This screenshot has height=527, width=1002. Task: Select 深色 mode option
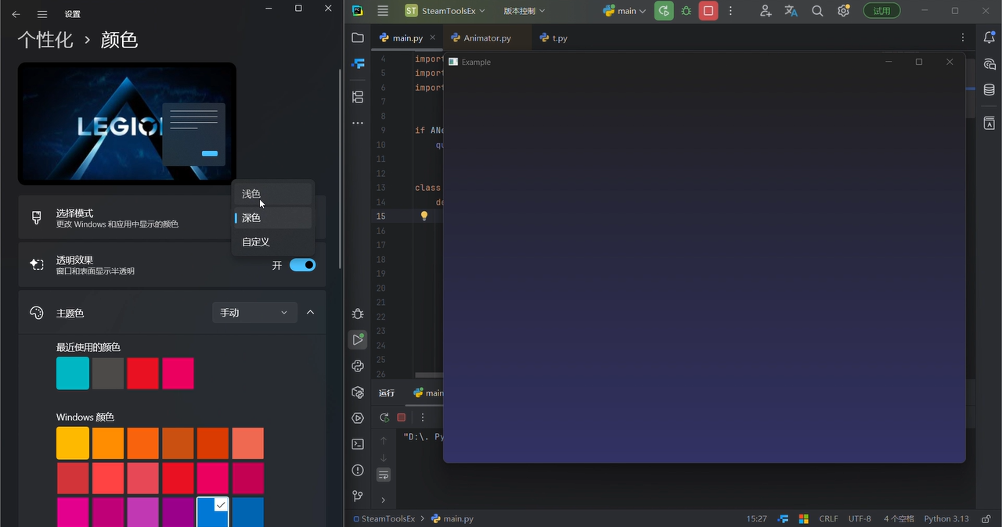[x=273, y=218]
